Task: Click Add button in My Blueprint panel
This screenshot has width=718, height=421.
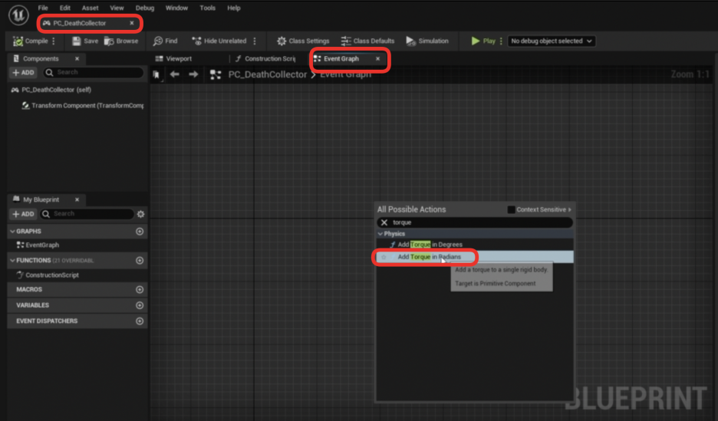Action: point(23,214)
